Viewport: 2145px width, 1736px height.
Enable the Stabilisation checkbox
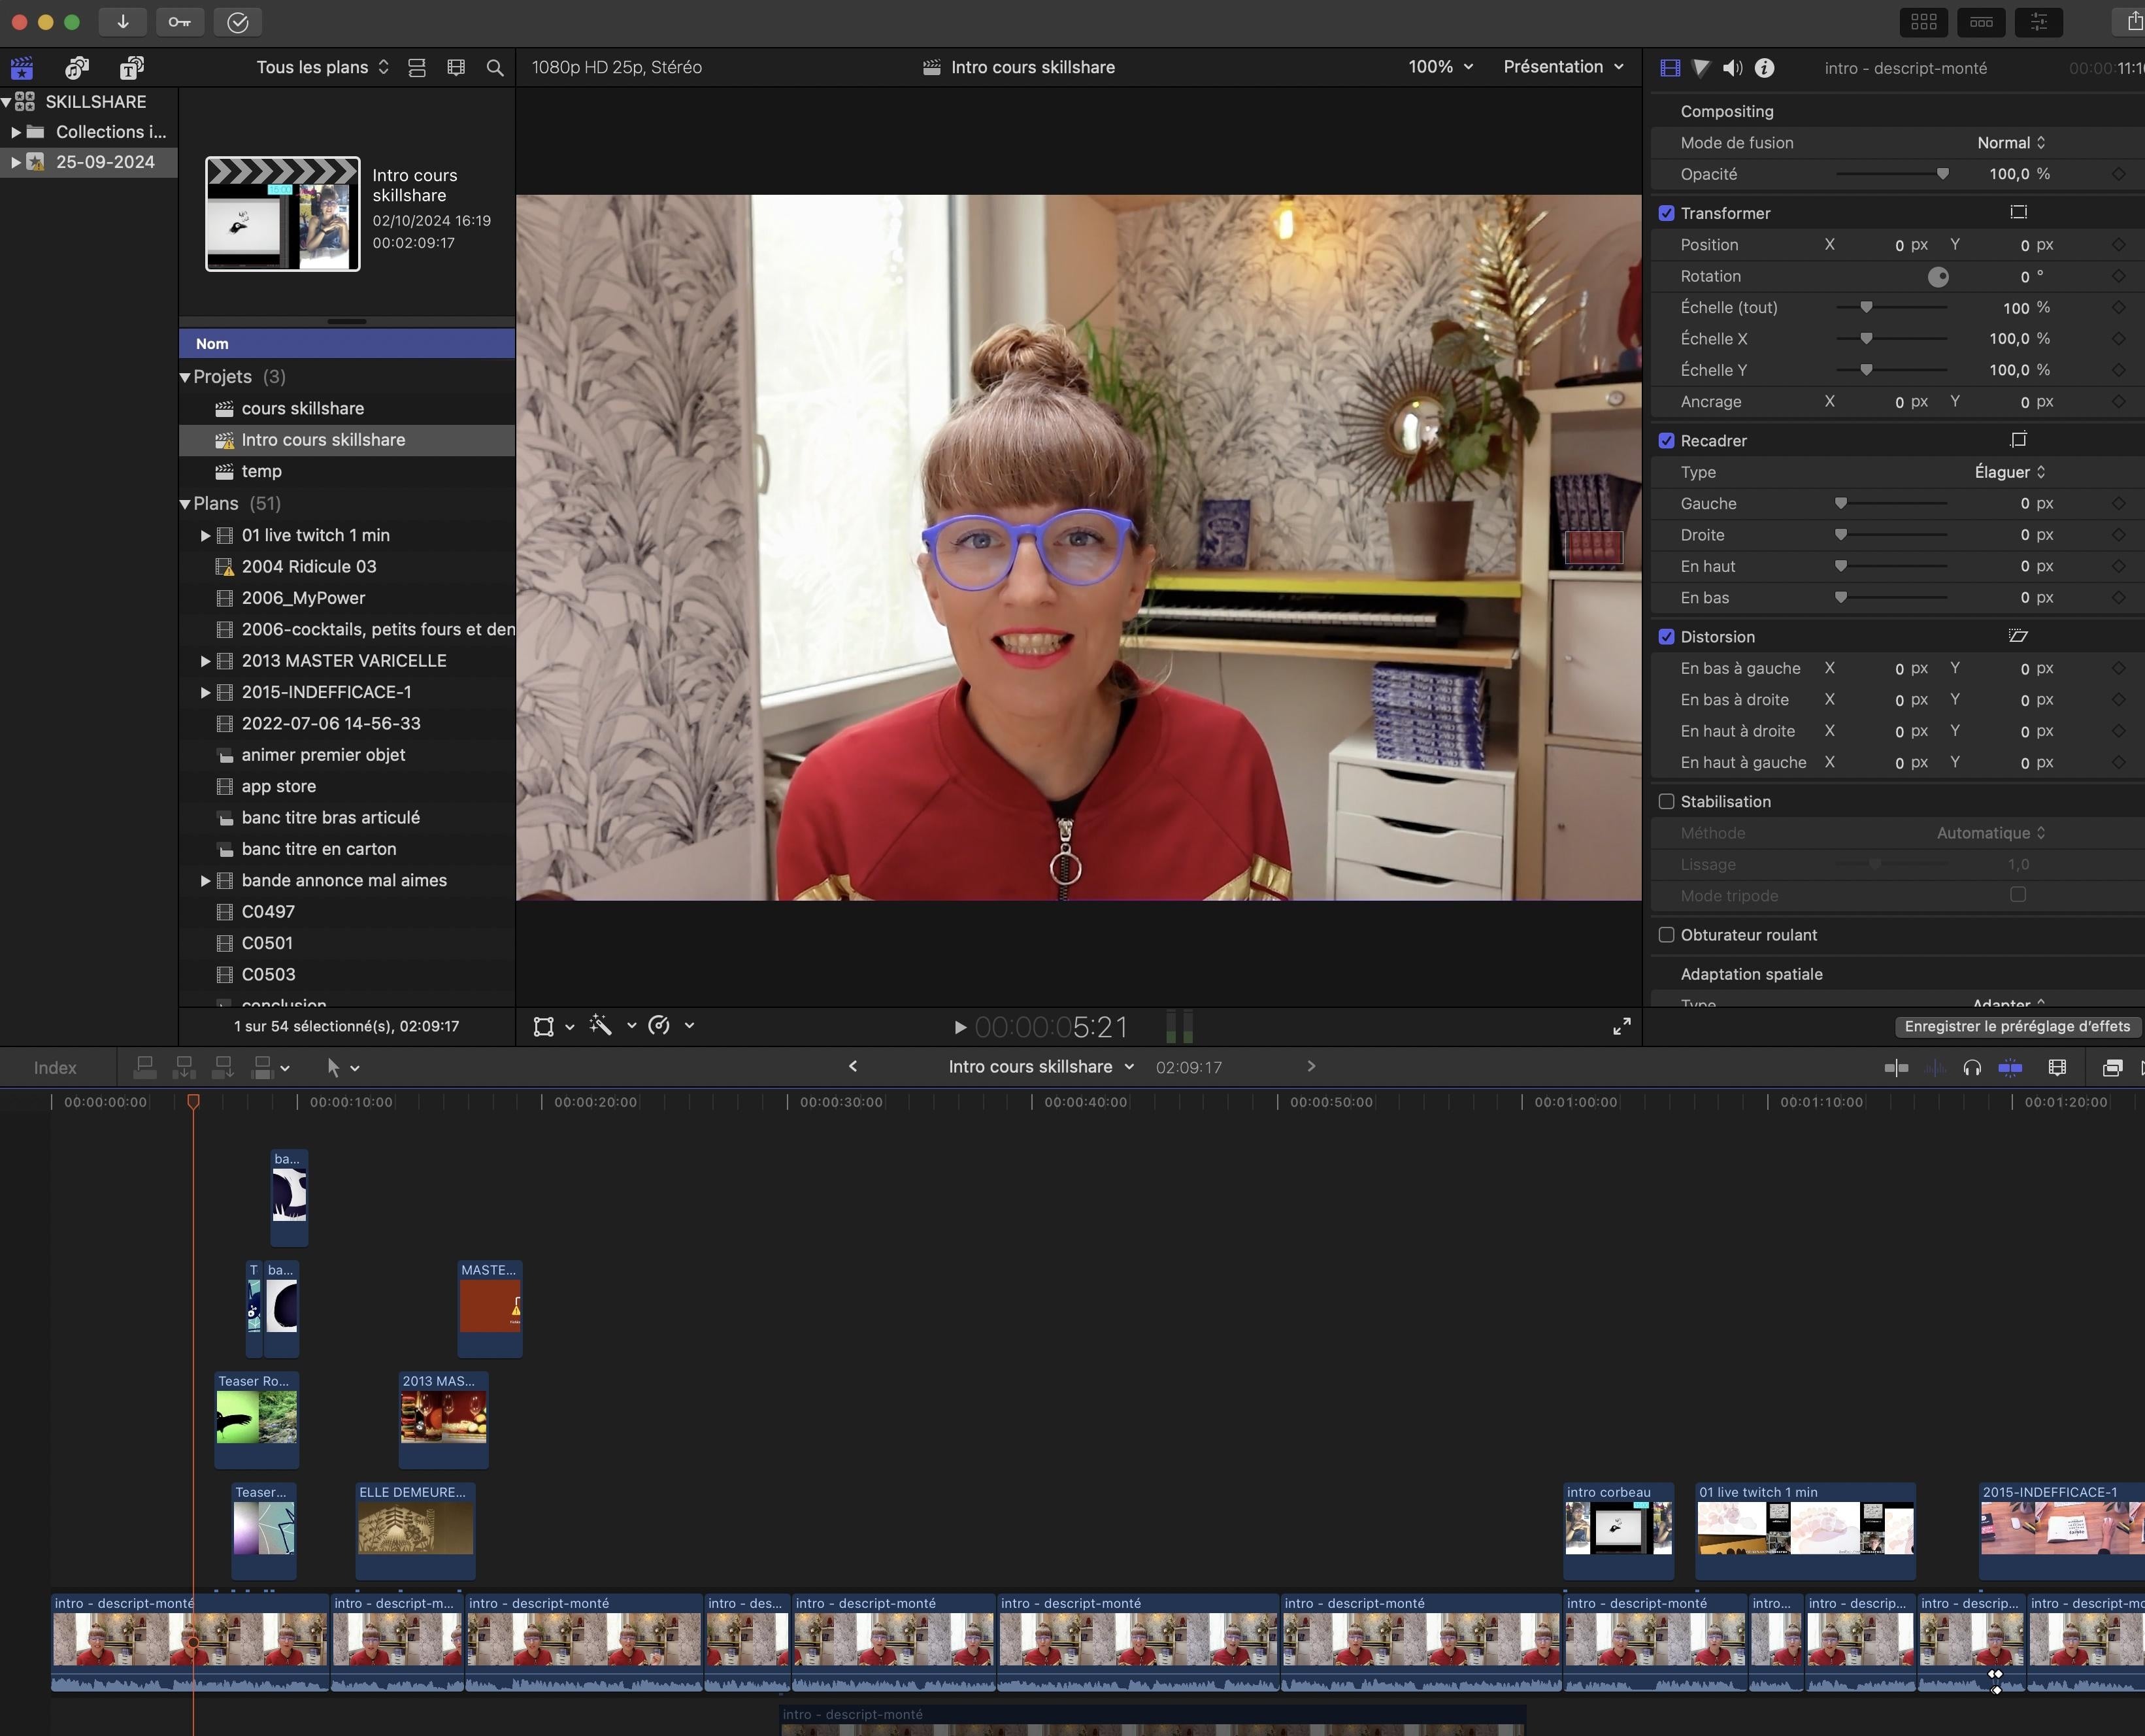coord(1666,802)
